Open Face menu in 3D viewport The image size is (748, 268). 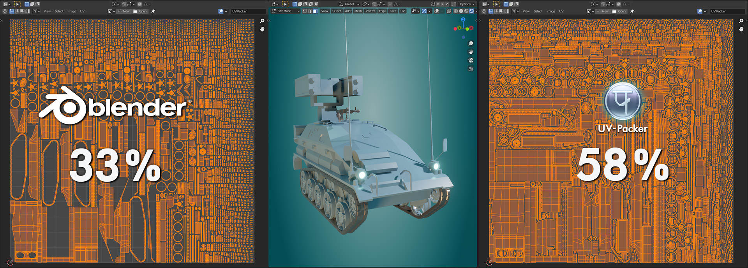point(393,11)
